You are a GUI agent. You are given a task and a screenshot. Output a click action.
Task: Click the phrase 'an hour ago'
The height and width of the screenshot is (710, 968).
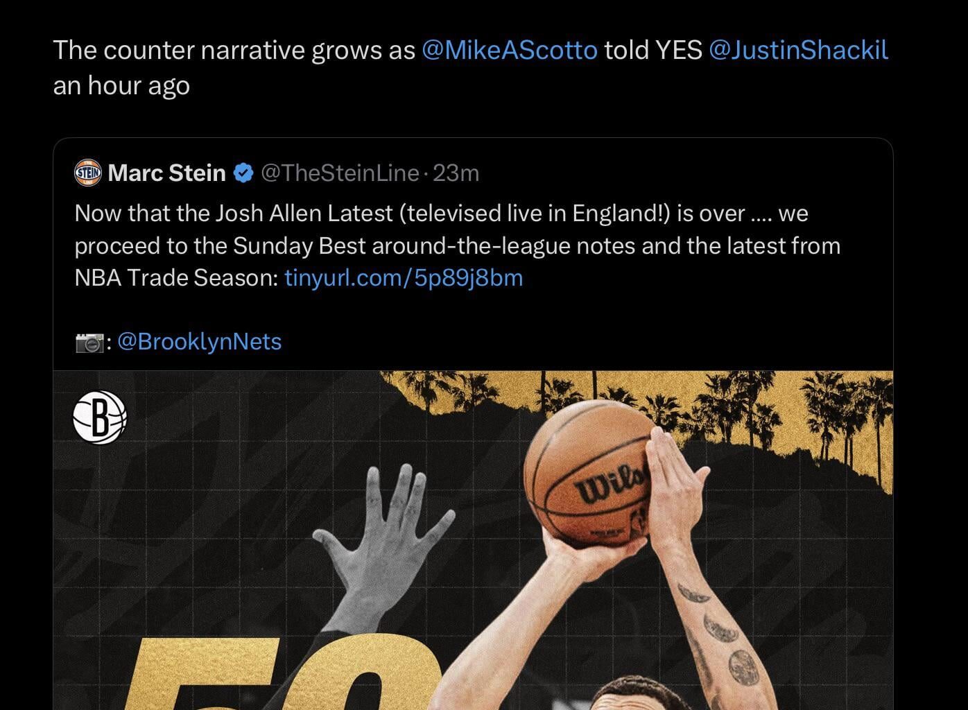[x=121, y=85]
